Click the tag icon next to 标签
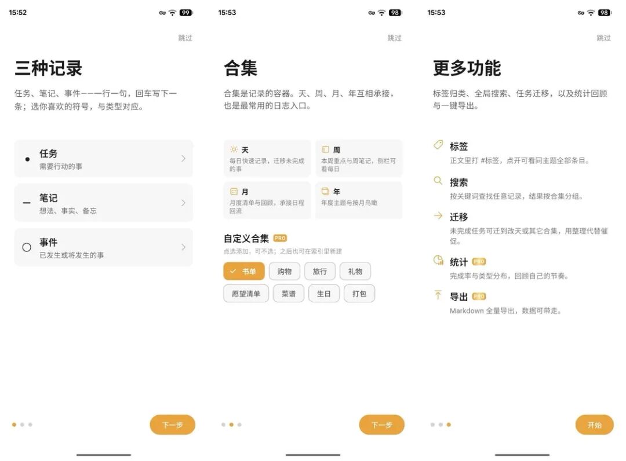Screen dimensions: 626x461 pos(438,145)
